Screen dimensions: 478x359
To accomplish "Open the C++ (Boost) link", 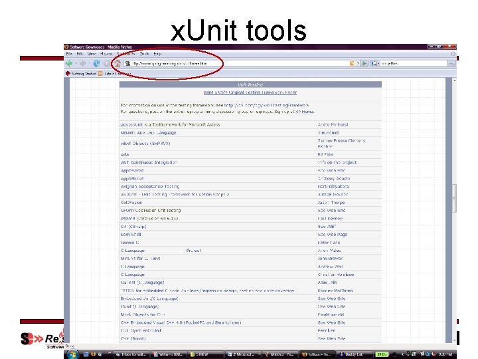I will pos(133,338).
